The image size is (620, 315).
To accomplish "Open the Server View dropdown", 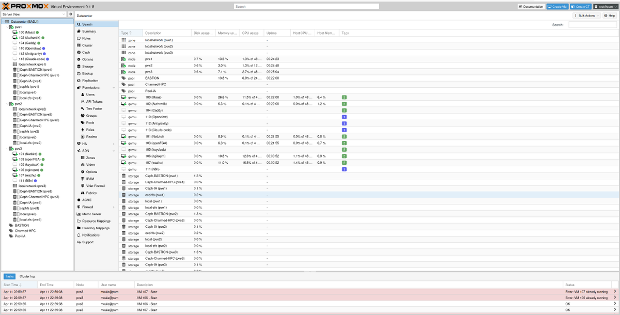I will coord(64,14).
